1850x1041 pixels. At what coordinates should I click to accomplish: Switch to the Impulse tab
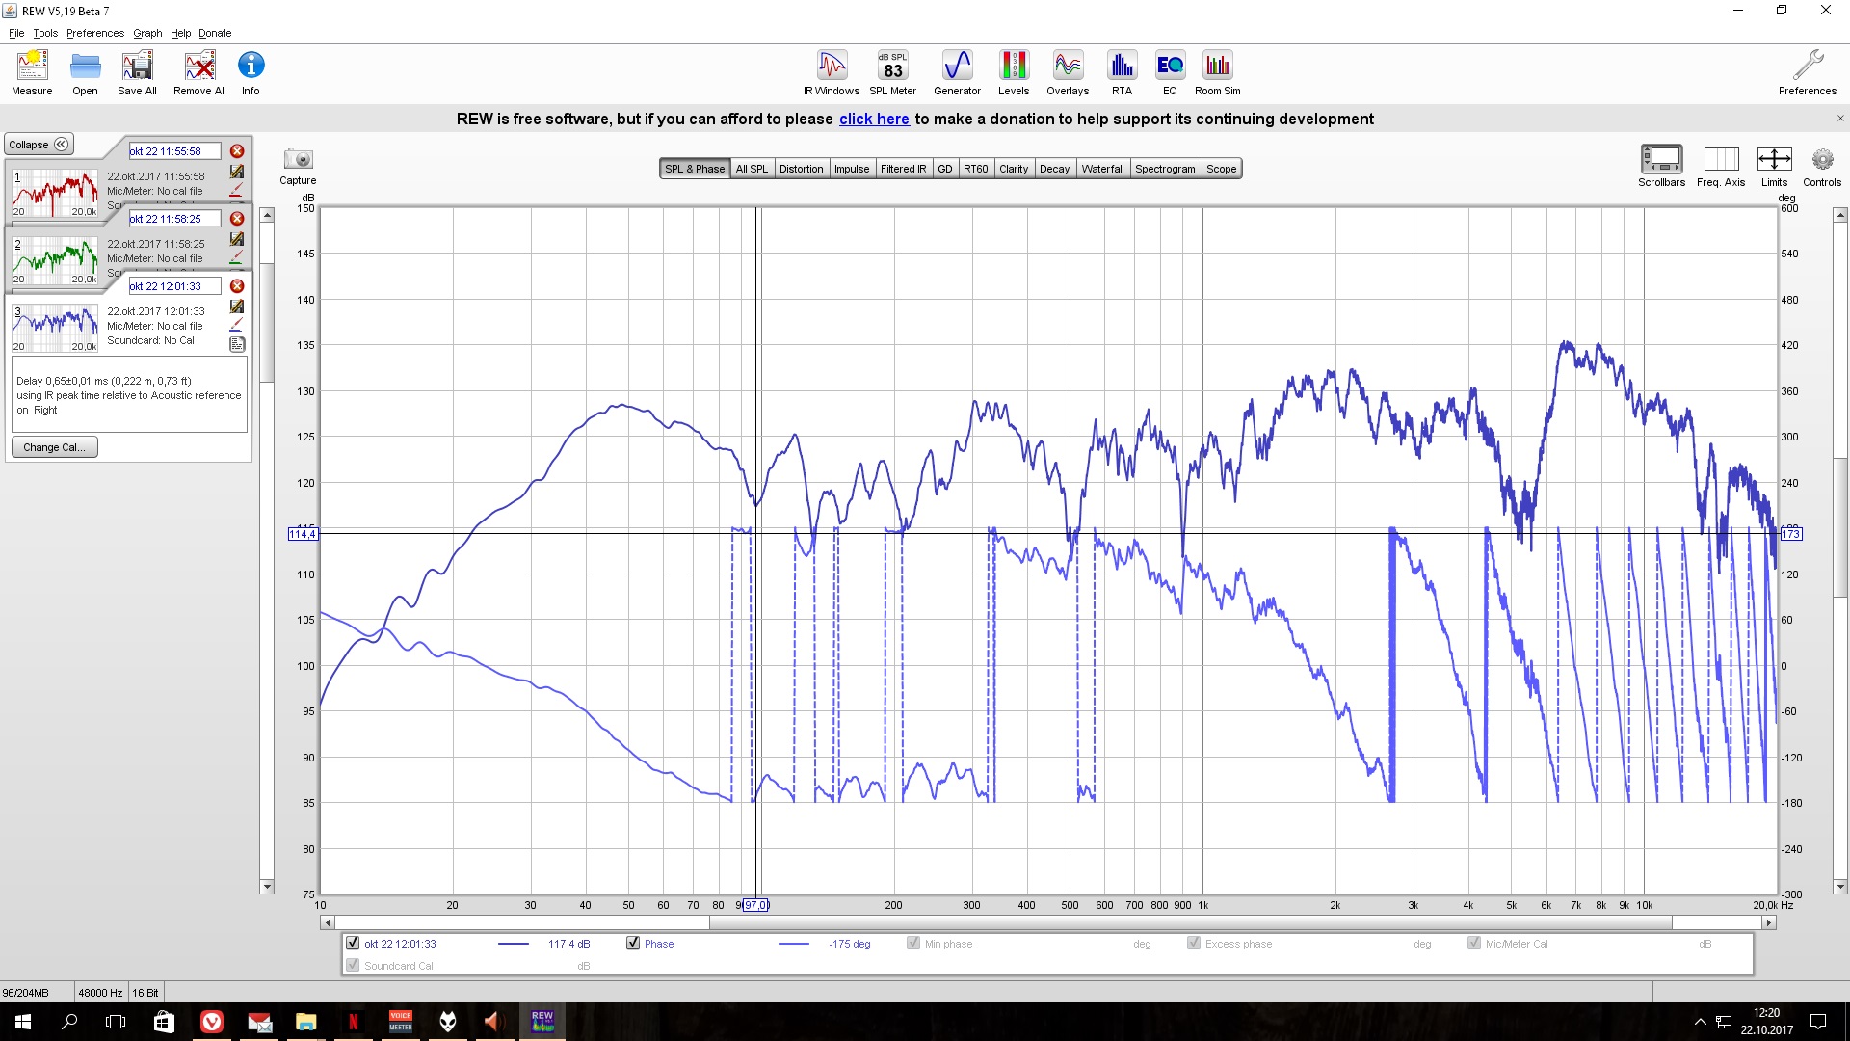[852, 169]
